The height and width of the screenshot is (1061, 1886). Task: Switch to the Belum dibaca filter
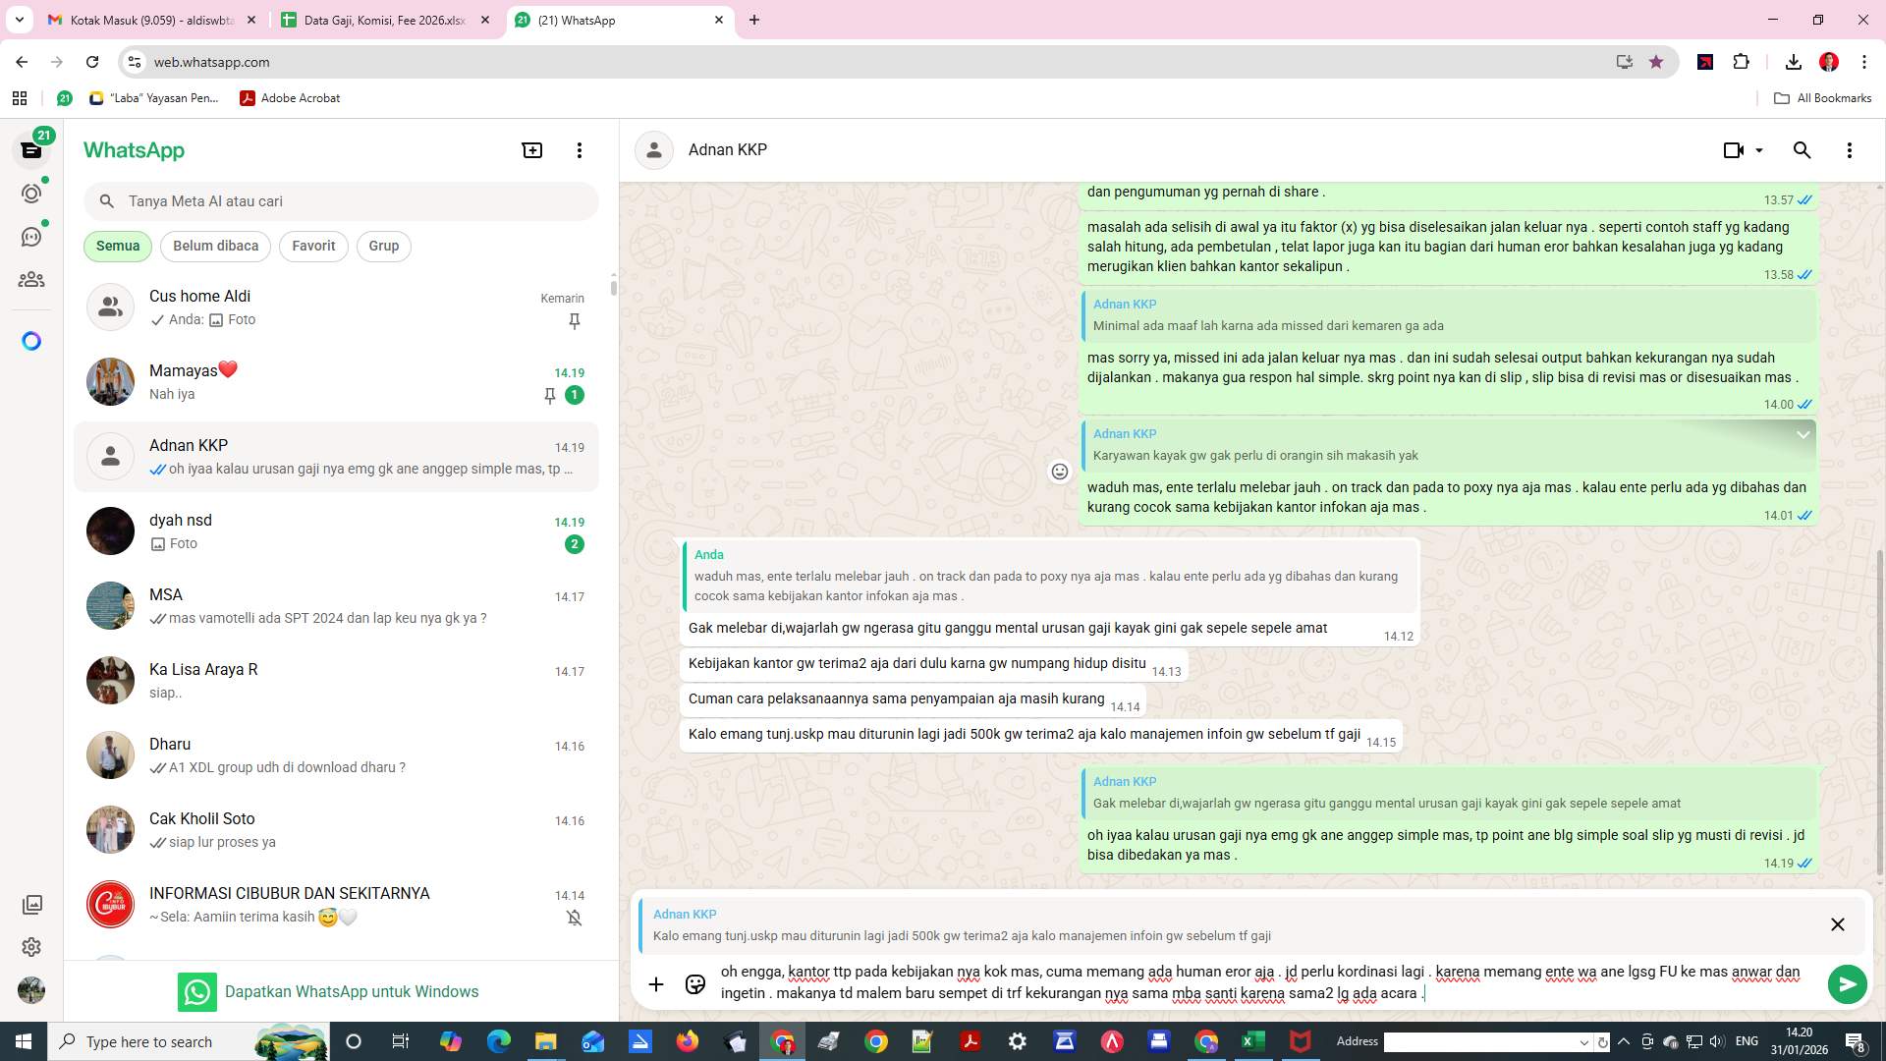click(215, 246)
